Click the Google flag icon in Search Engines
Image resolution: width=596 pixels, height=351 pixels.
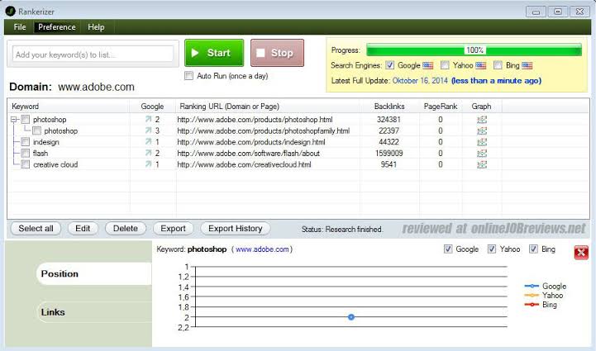(427, 65)
